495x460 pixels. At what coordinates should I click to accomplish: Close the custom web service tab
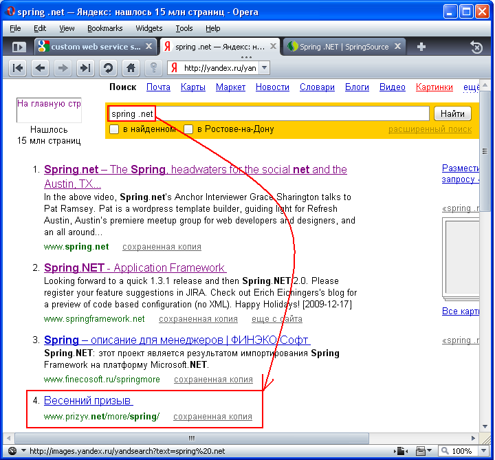(148, 46)
